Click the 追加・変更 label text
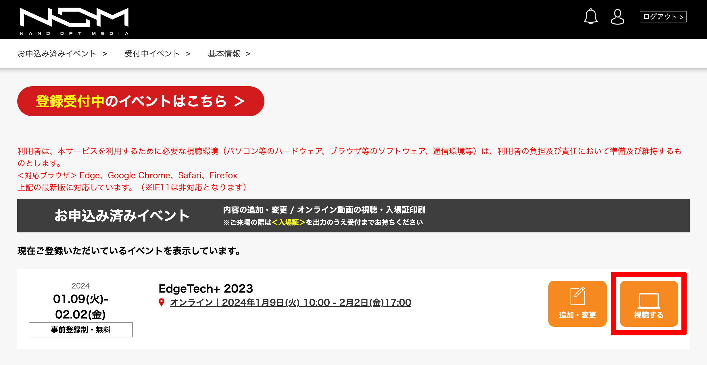This screenshot has width=707, height=365. [x=577, y=315]
